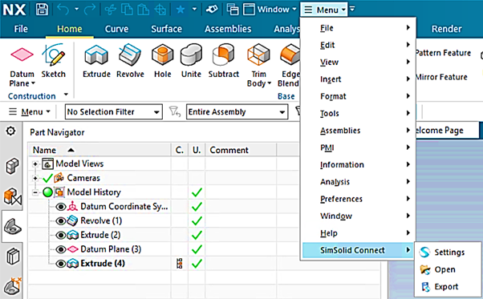The image size is (483, 299).
Task: Hide Datum Coordinate System via eye icon
Action: pyautogui.click(x=61, y=206)
